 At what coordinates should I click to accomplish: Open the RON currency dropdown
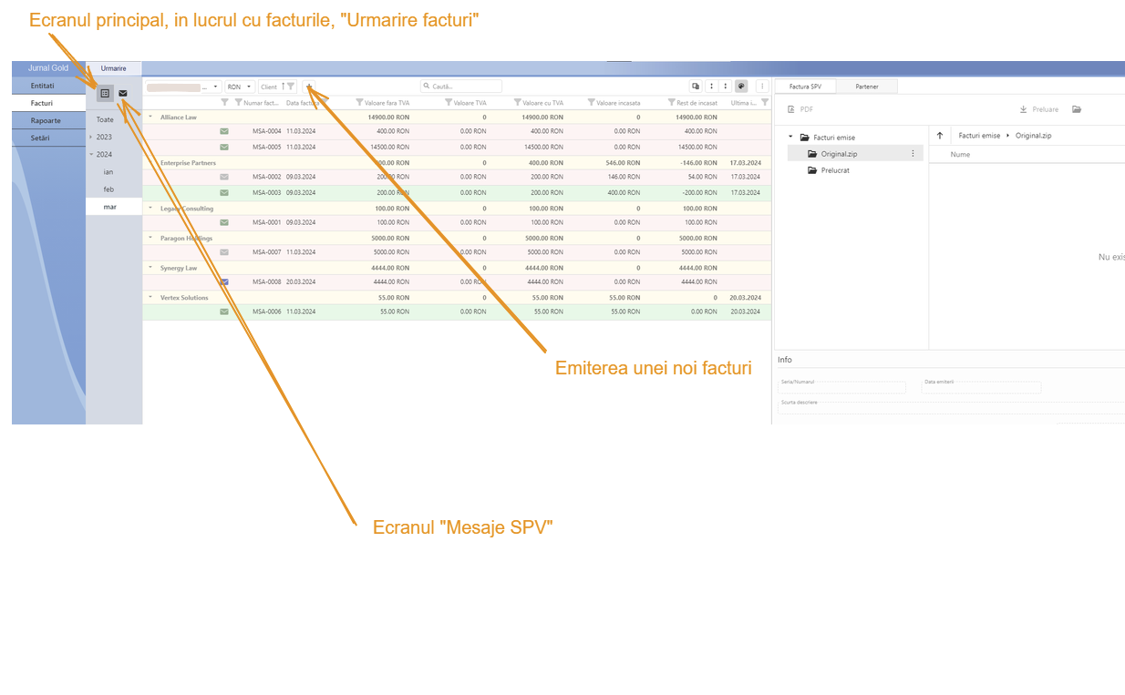click(x=240, y=87)
